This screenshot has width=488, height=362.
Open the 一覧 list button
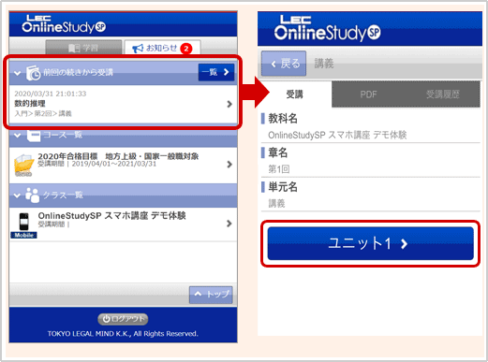click(x=216, y=72)
